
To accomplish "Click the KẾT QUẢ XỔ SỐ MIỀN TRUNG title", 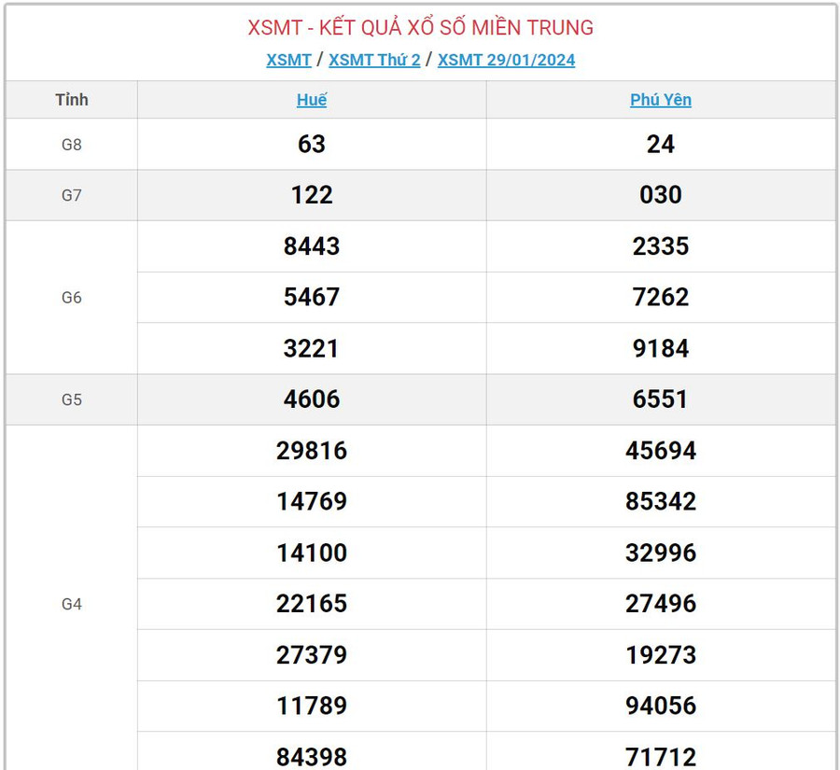I will 420,28.
